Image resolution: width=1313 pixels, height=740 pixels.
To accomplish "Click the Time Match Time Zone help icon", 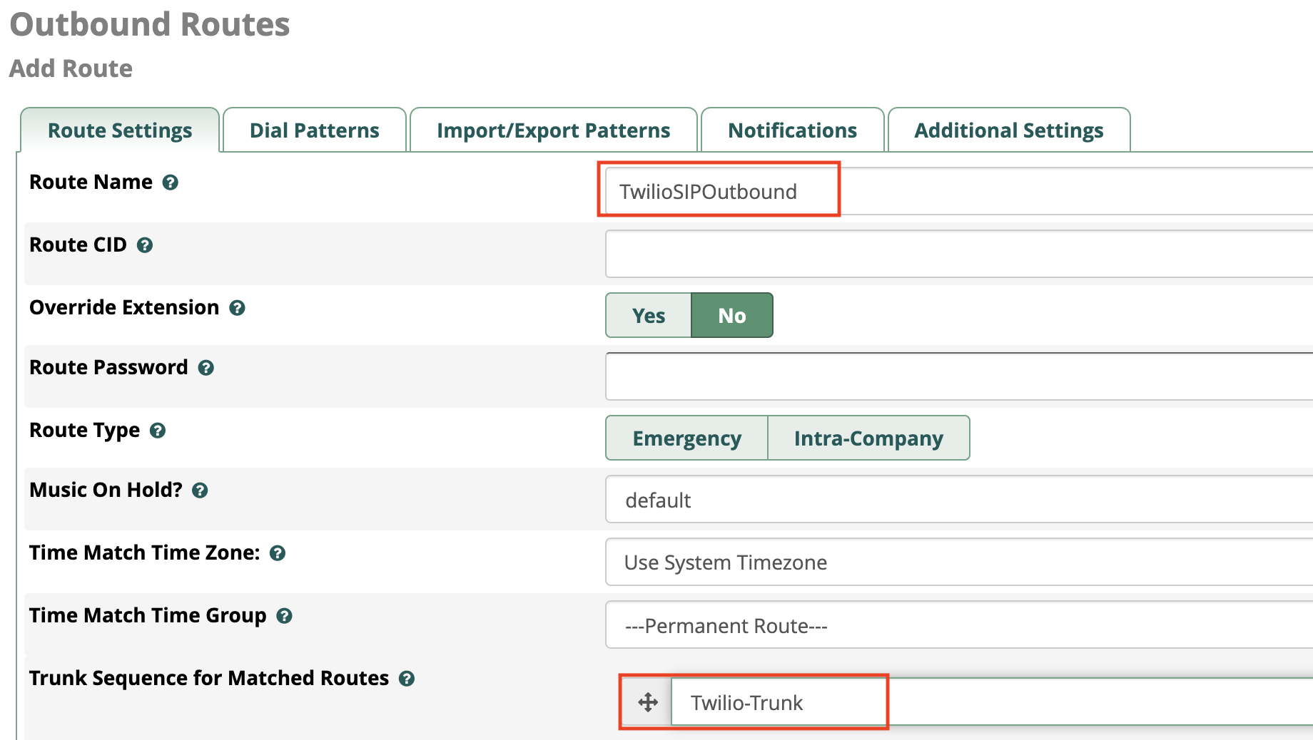I will [278, 553].
